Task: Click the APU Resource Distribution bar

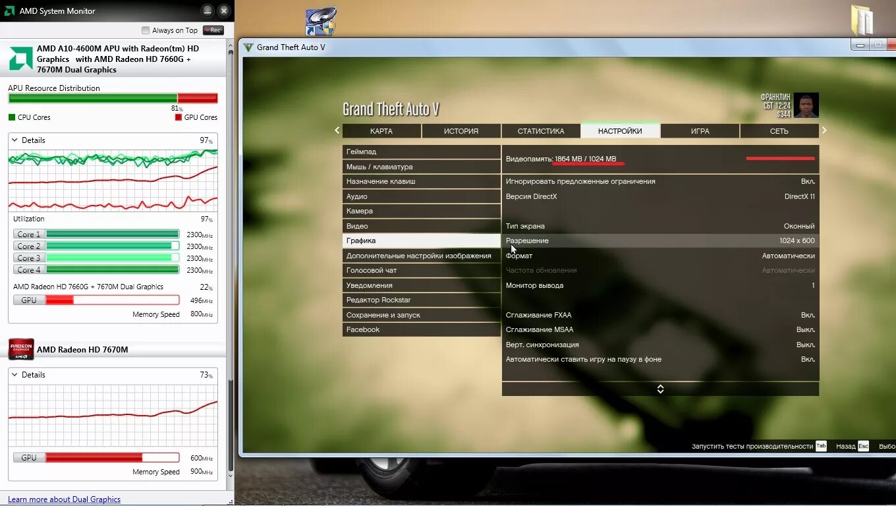Action: 113,98
